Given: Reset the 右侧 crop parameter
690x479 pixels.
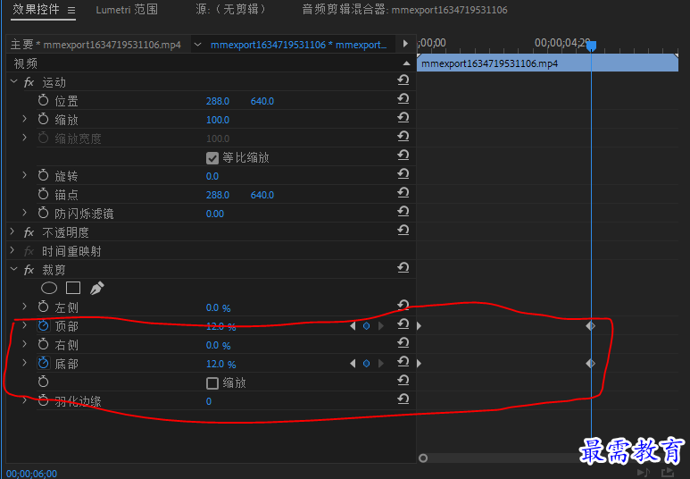Looking at the screenshot, I should (403, 344).
